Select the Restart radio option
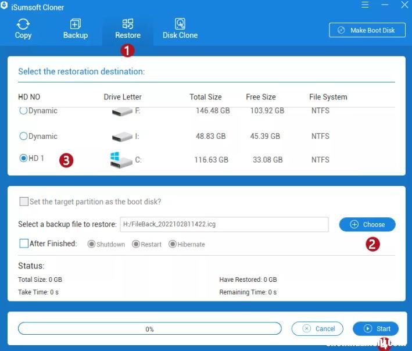412x351 pixels. tap(136, 244)
